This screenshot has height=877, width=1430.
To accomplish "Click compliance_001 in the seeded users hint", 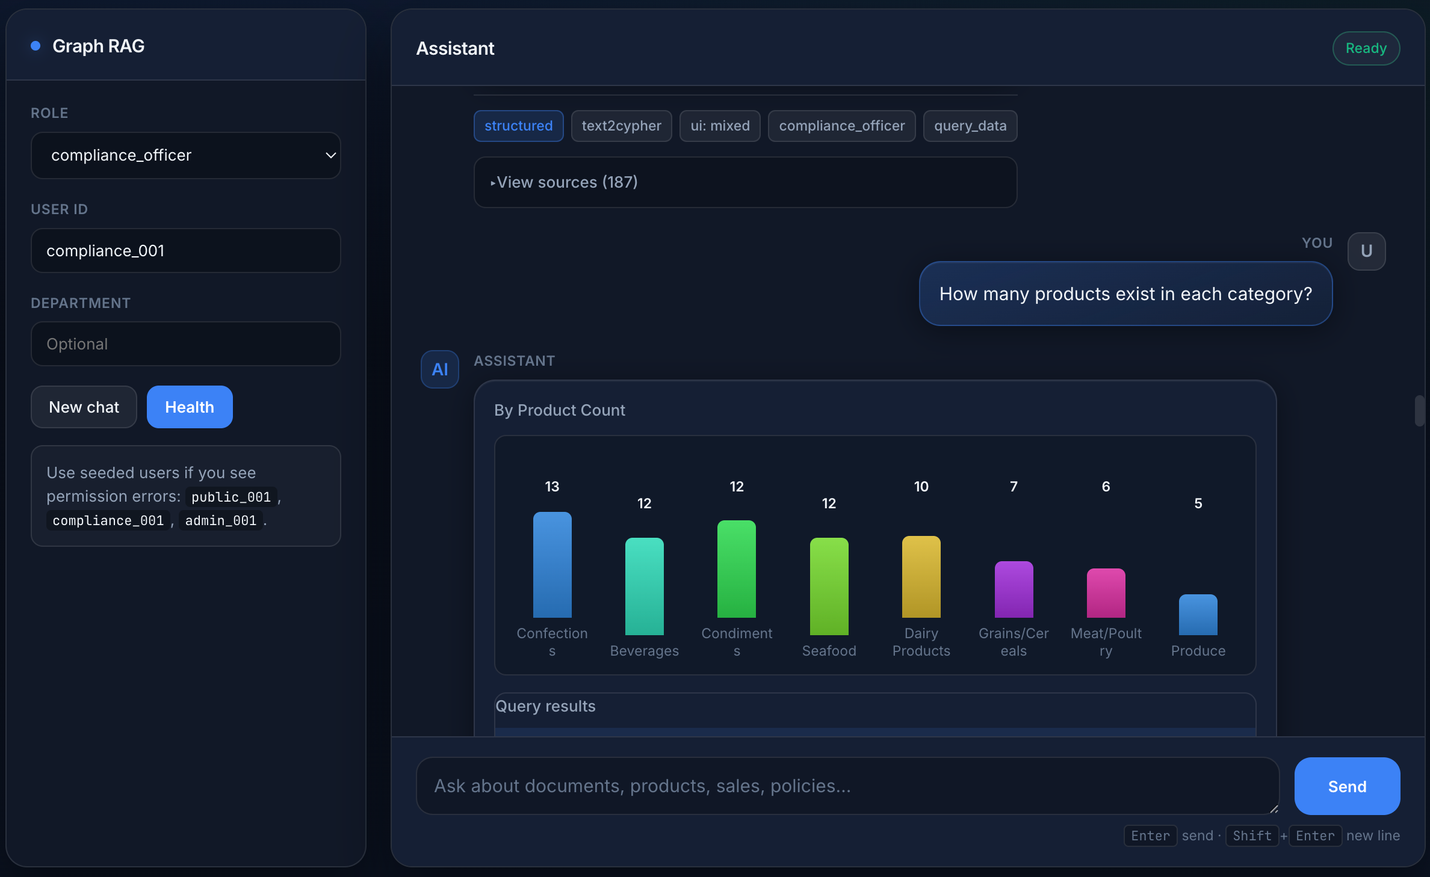I will (108, 521).
